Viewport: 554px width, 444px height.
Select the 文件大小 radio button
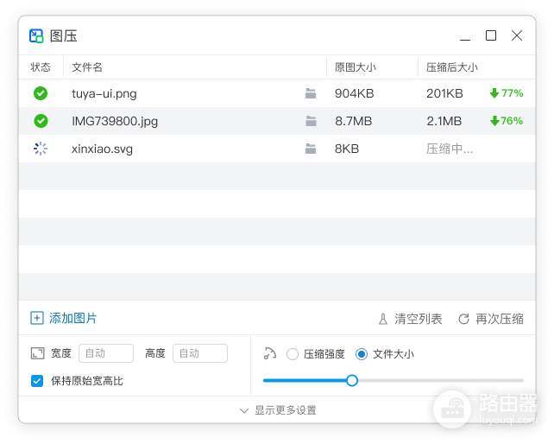pyautogui.click(x=362, y=354)
